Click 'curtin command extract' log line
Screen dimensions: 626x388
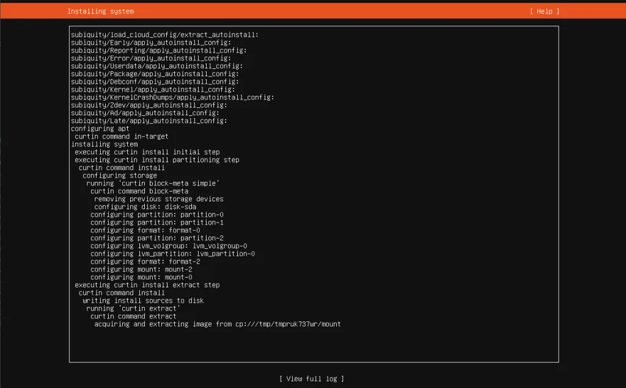pyautogui.click(x=133, y=316)
